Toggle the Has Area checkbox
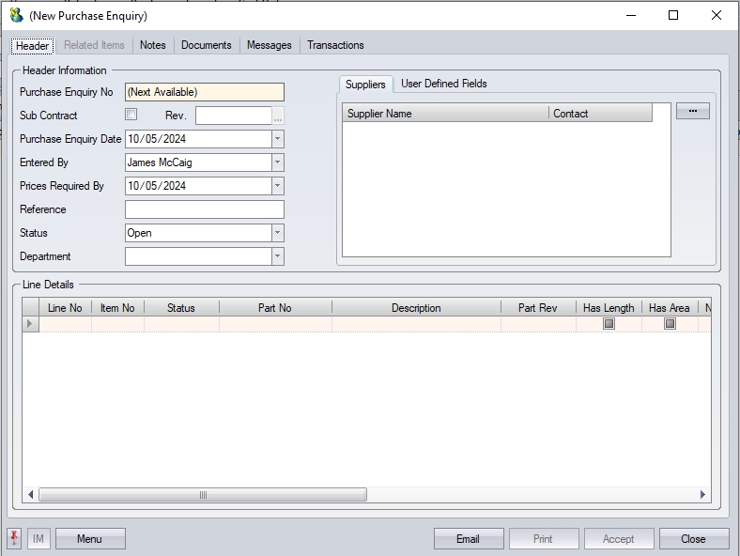Image resolution: width=740 pixels, height=556 pixels. [670, 324]
